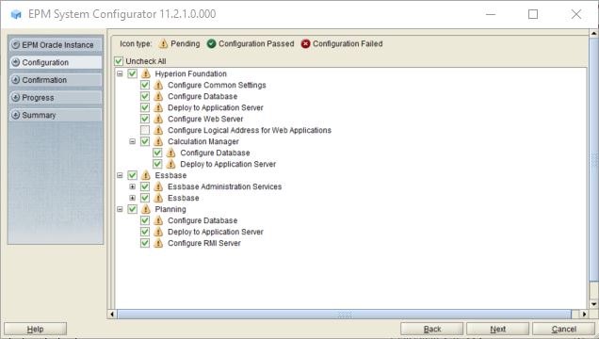Image resolution: width=599 pixels, height=339 pixels.
Task: Click the Progress step circle icon
Action: pos(16,97)
